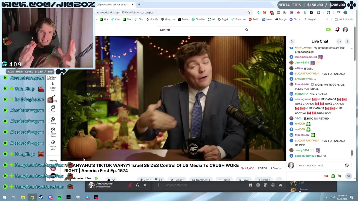Click the search magnifier icon

coord(246,30)
